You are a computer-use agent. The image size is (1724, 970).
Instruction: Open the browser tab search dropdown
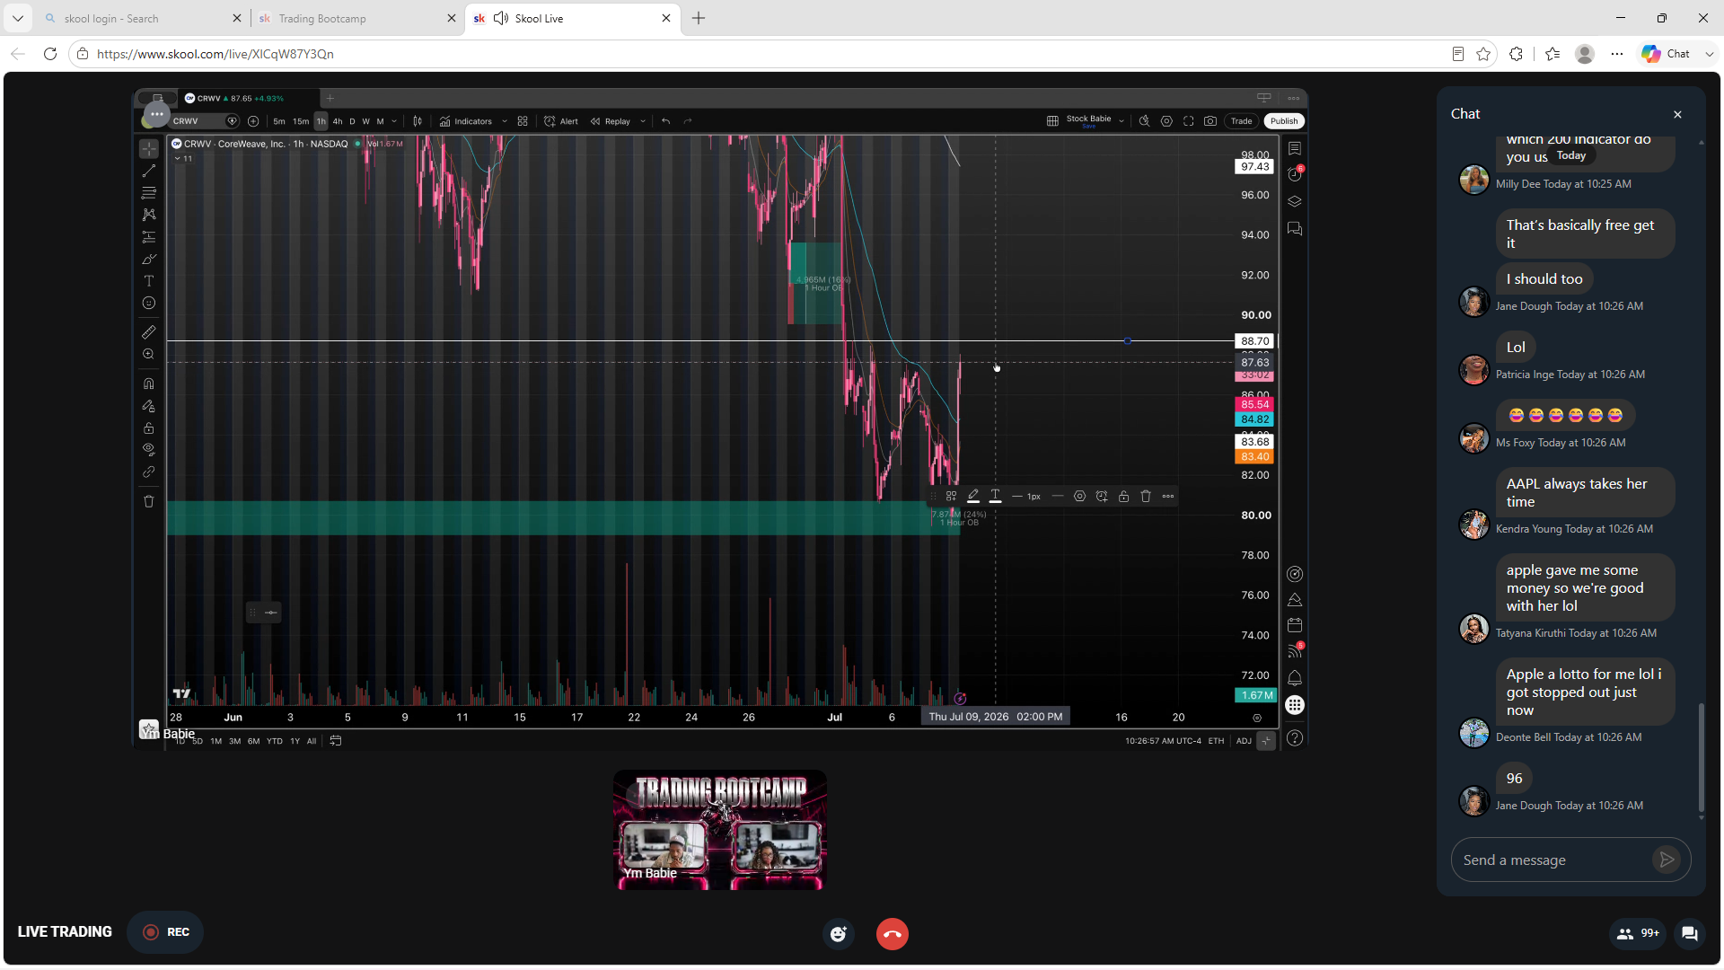click(17, 18)
